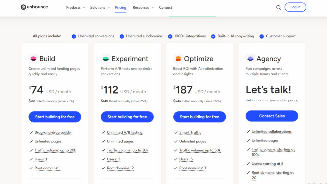The width and height of the screenshot is (327, 184).
Task: Start building for free on Optimize plan
Action: (200, 117)
